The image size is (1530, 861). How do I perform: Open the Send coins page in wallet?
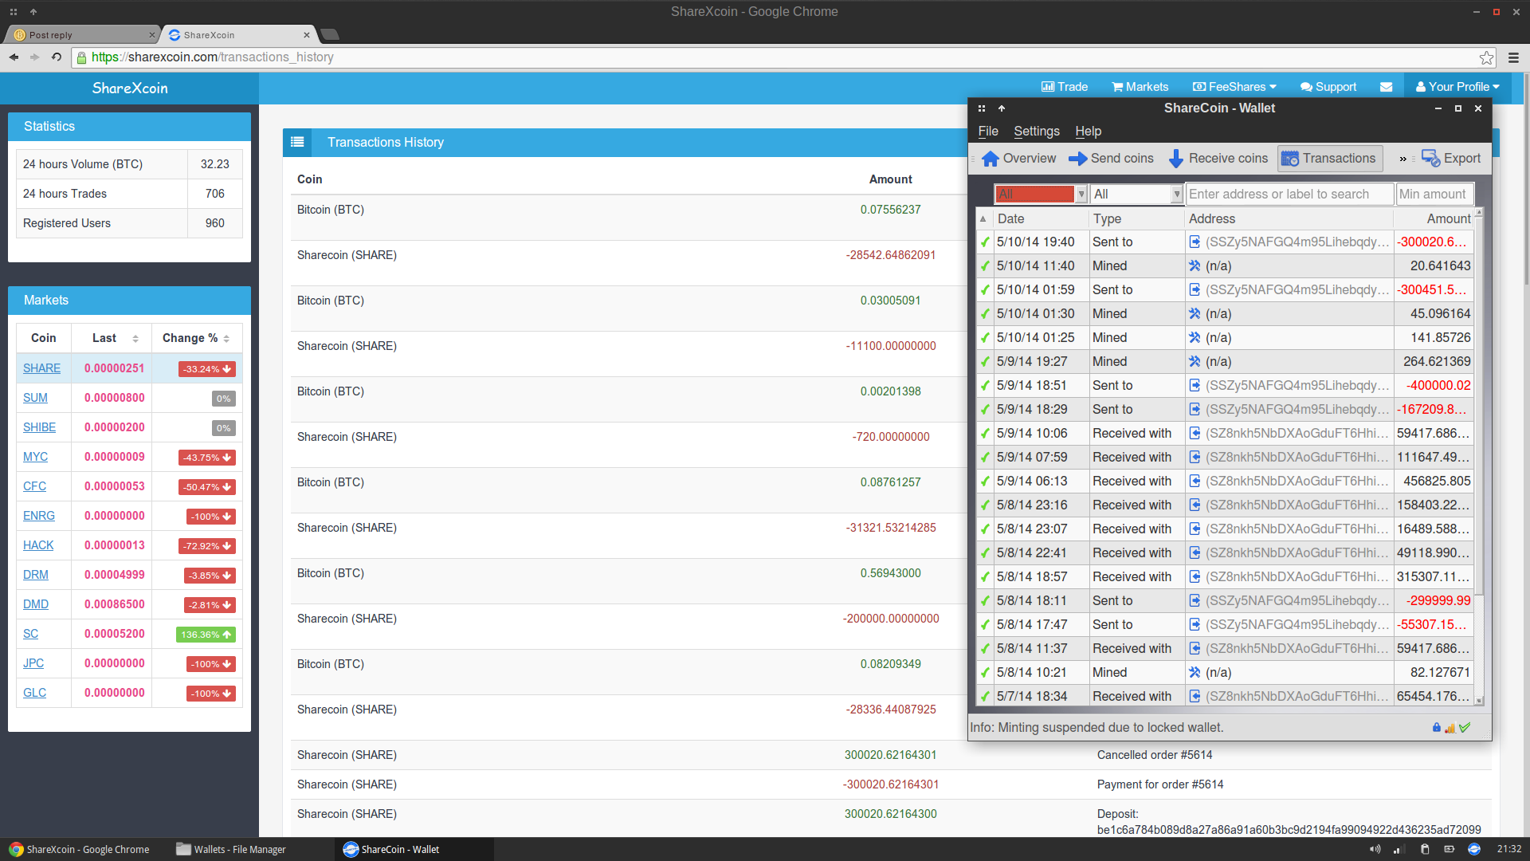[x=1111, y=159]
